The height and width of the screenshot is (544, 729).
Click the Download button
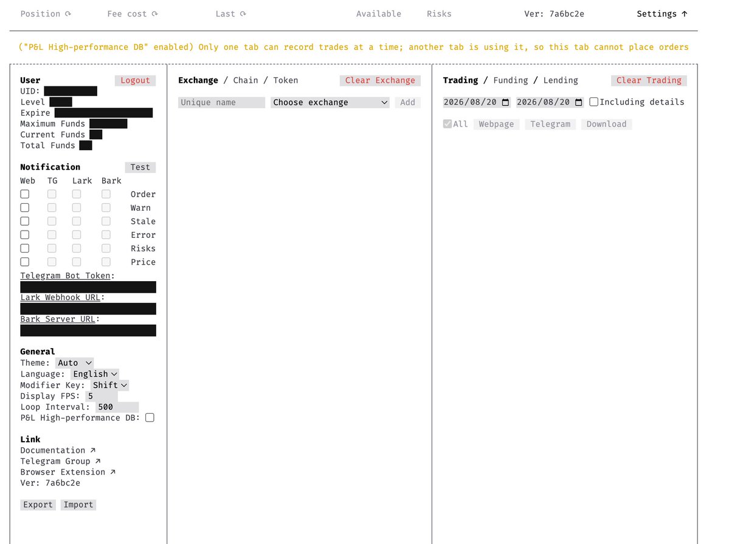coord(606,124)
